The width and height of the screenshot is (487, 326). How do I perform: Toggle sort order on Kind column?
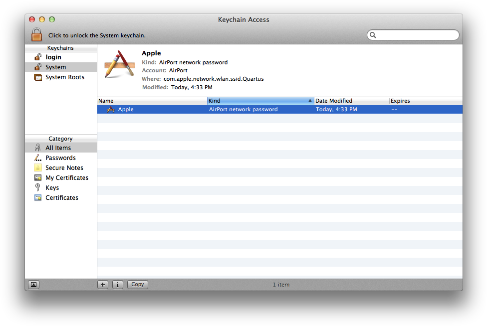pos(260,101)
